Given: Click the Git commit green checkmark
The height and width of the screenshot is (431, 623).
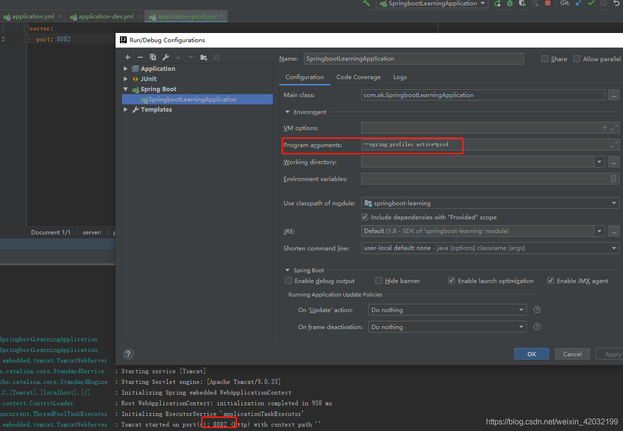Looking at the screenshot, I should pos(591,3).
